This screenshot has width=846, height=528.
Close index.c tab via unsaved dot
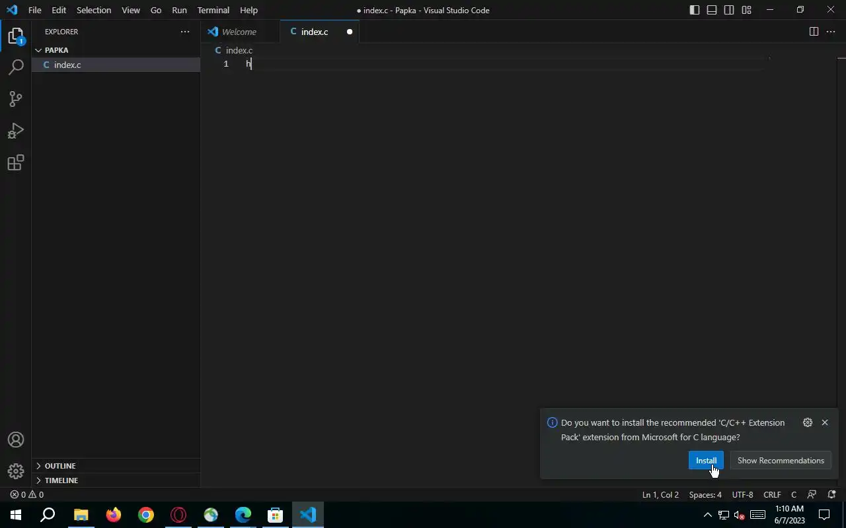[x=350, y=32]
